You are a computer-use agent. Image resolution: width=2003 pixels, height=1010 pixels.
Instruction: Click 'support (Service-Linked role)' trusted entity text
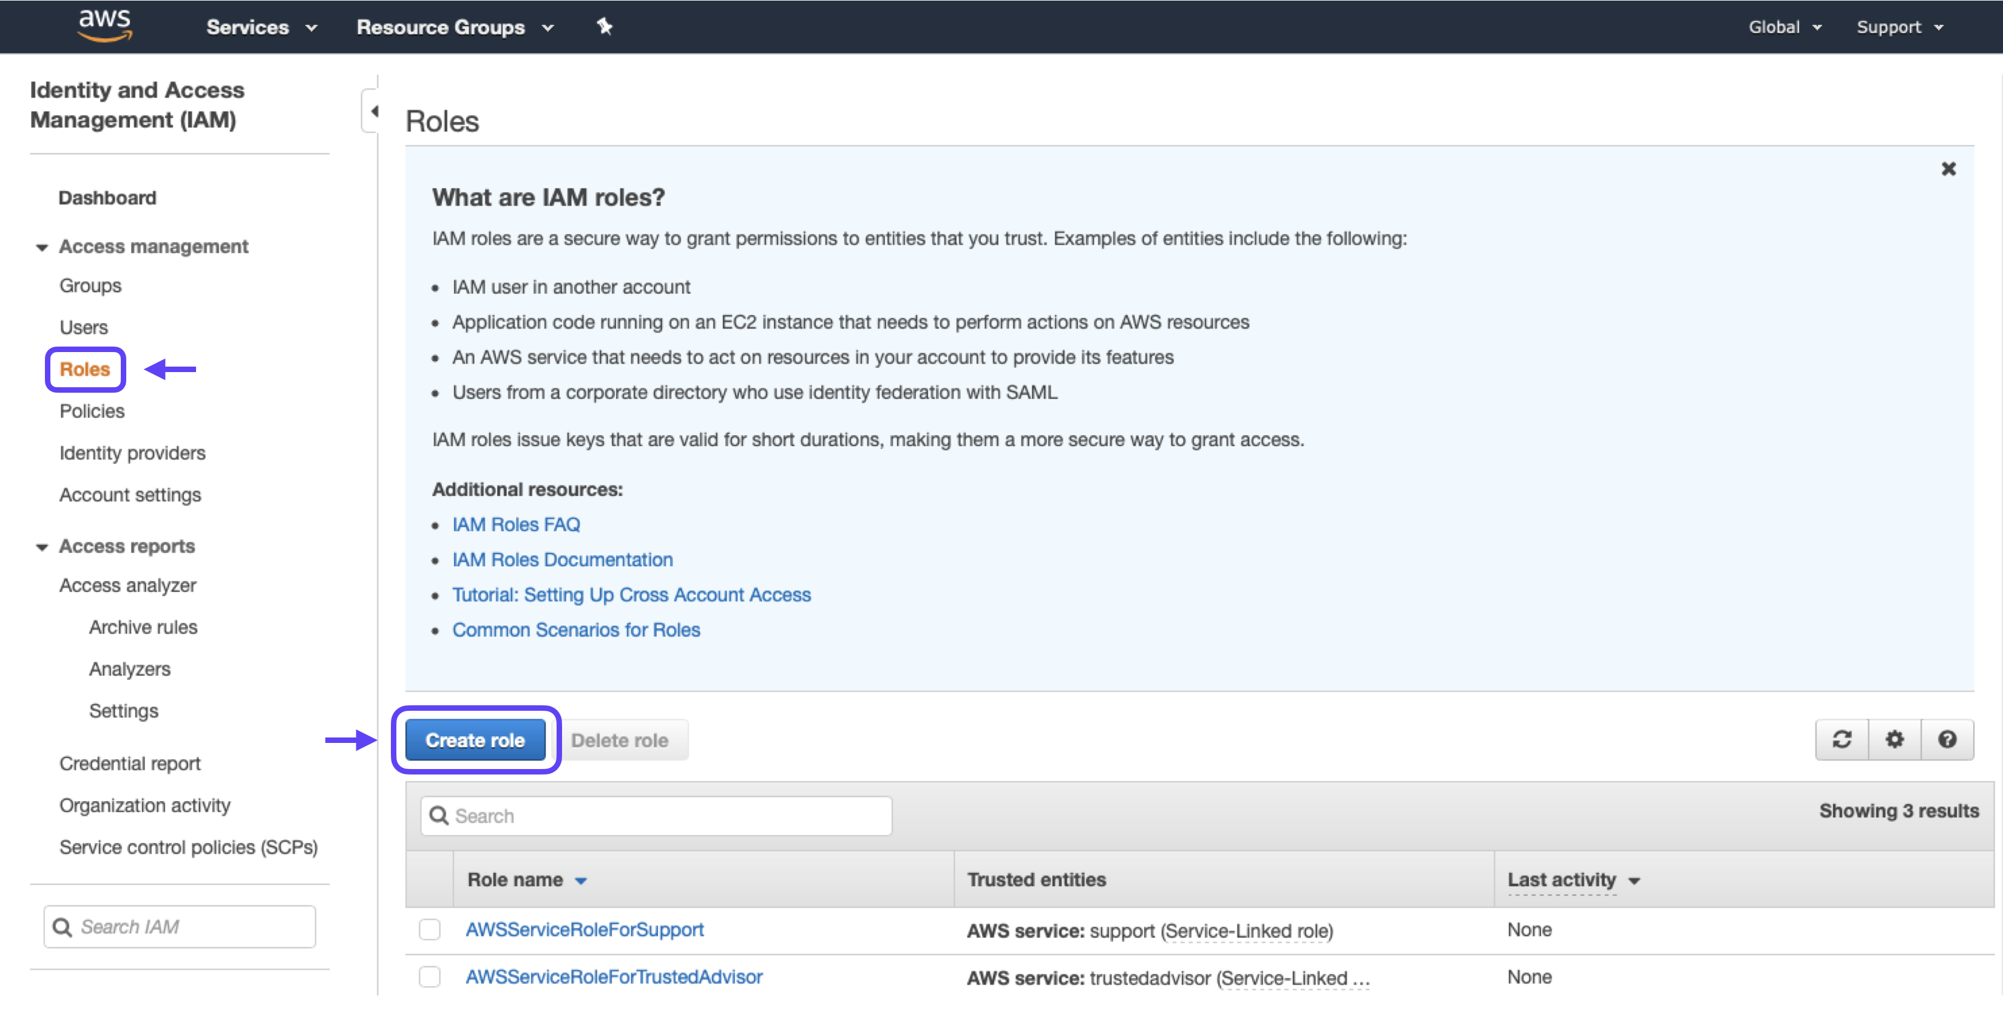point(1212,930)
